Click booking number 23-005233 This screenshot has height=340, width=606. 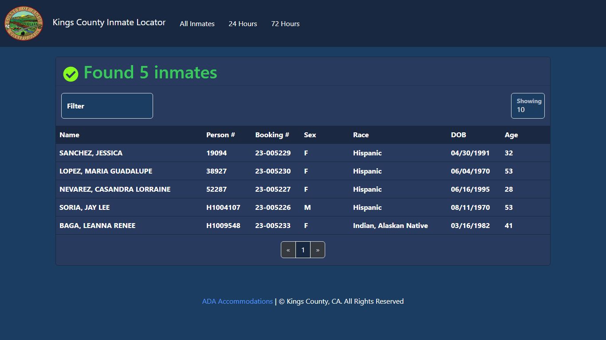tap(273, 226)
